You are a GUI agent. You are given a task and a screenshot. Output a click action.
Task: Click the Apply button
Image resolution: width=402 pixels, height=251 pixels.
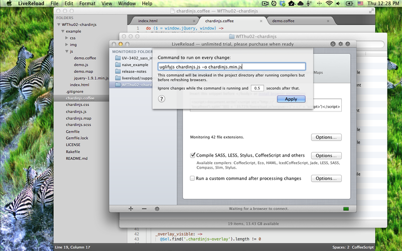[291, 99]
